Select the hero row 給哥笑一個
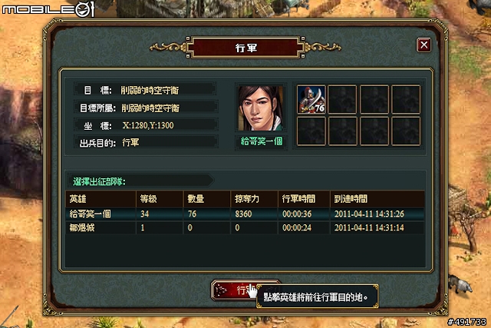This screenshot has height=328, width=491. coord(245,214)
